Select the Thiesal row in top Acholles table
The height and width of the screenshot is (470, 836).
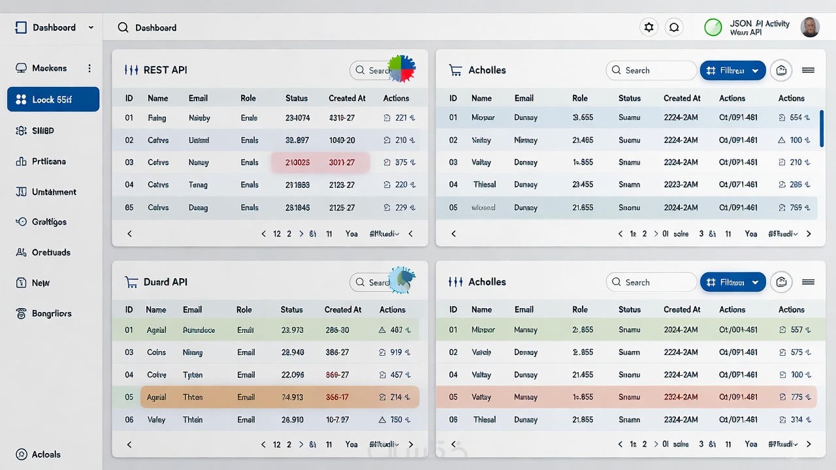pyautogui.click(x=629, y=185)
